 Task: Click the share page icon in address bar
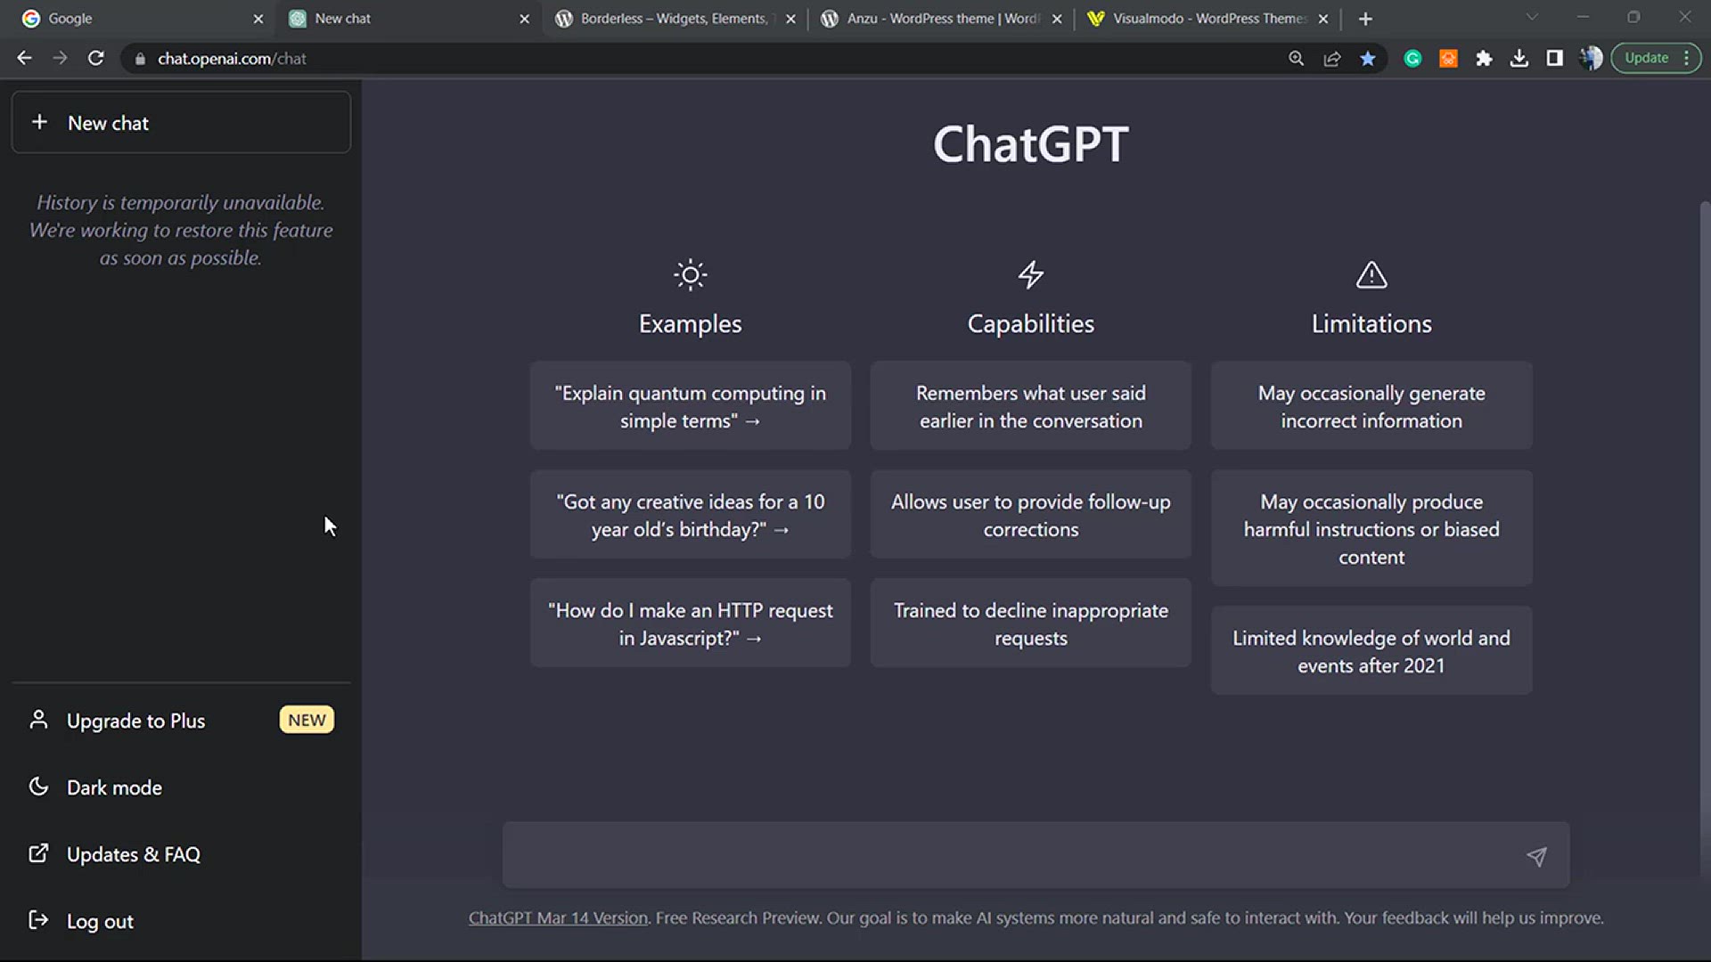tap(1332, 58)
